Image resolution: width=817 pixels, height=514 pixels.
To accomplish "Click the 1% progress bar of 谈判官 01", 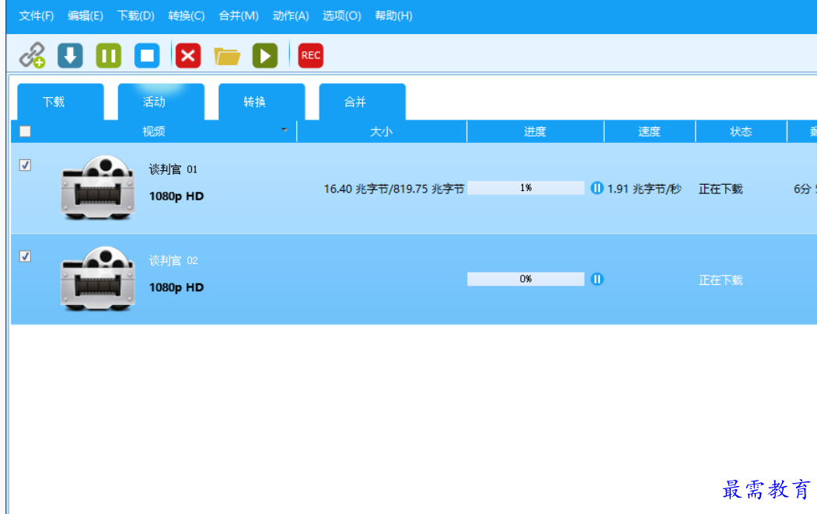I will [x=525, y=188].
